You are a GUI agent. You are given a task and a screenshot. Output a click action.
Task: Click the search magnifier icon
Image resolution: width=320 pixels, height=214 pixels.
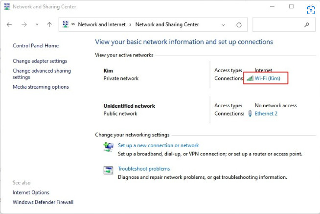(x=306, y=25)
